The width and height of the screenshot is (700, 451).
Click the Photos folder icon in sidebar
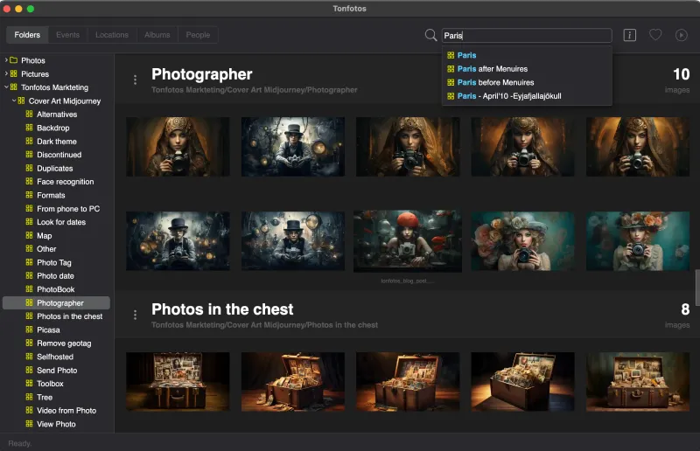pos(14,60)
